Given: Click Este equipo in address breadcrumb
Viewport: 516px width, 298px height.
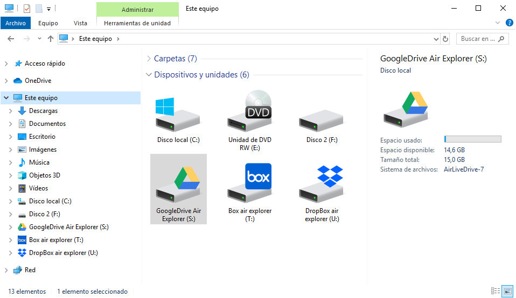Looking at the screenshot, I should [x=95, y=39].
